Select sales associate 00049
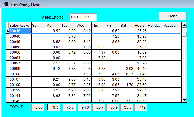Image resolution: width=194 pixels, height=117 pixels. [20, 42]
